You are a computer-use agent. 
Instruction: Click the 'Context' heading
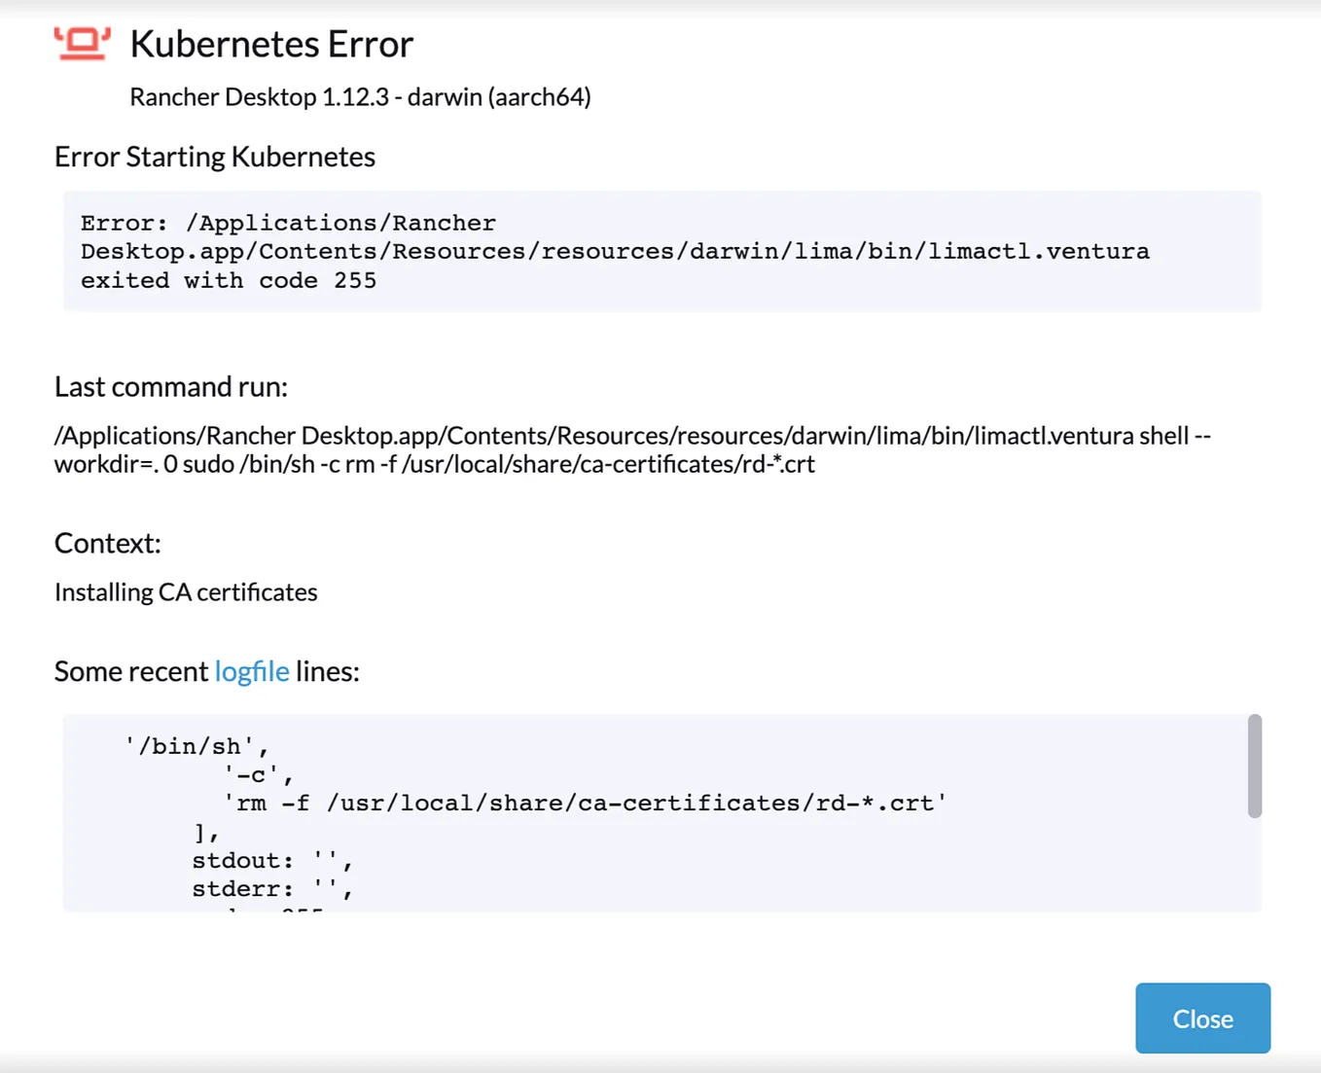108,543
